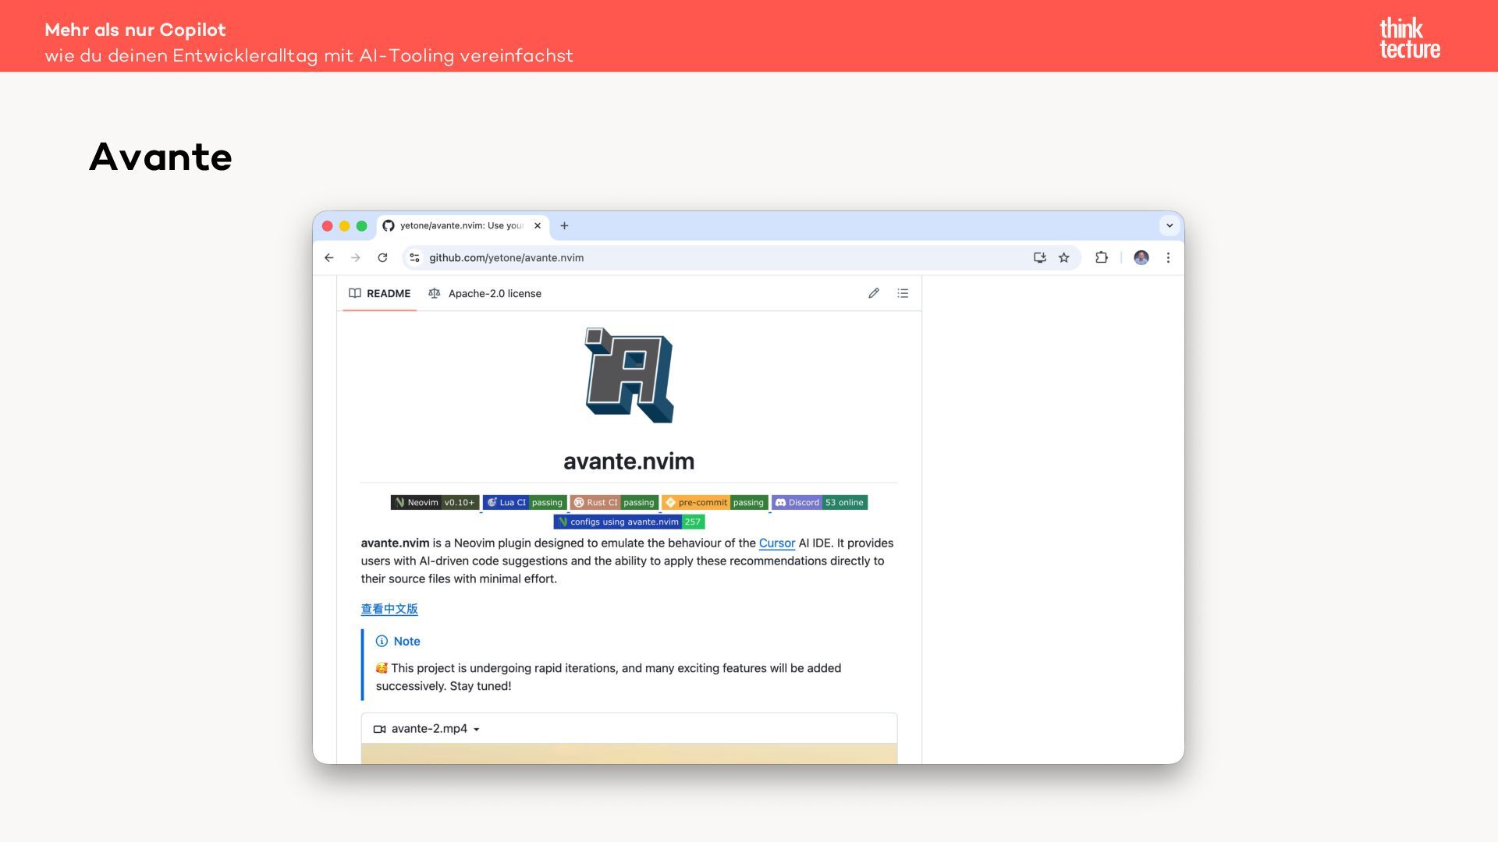Follow the Cursor hyperlink
This screenshot has height=842, width=1498.
(x=776, y=543)
